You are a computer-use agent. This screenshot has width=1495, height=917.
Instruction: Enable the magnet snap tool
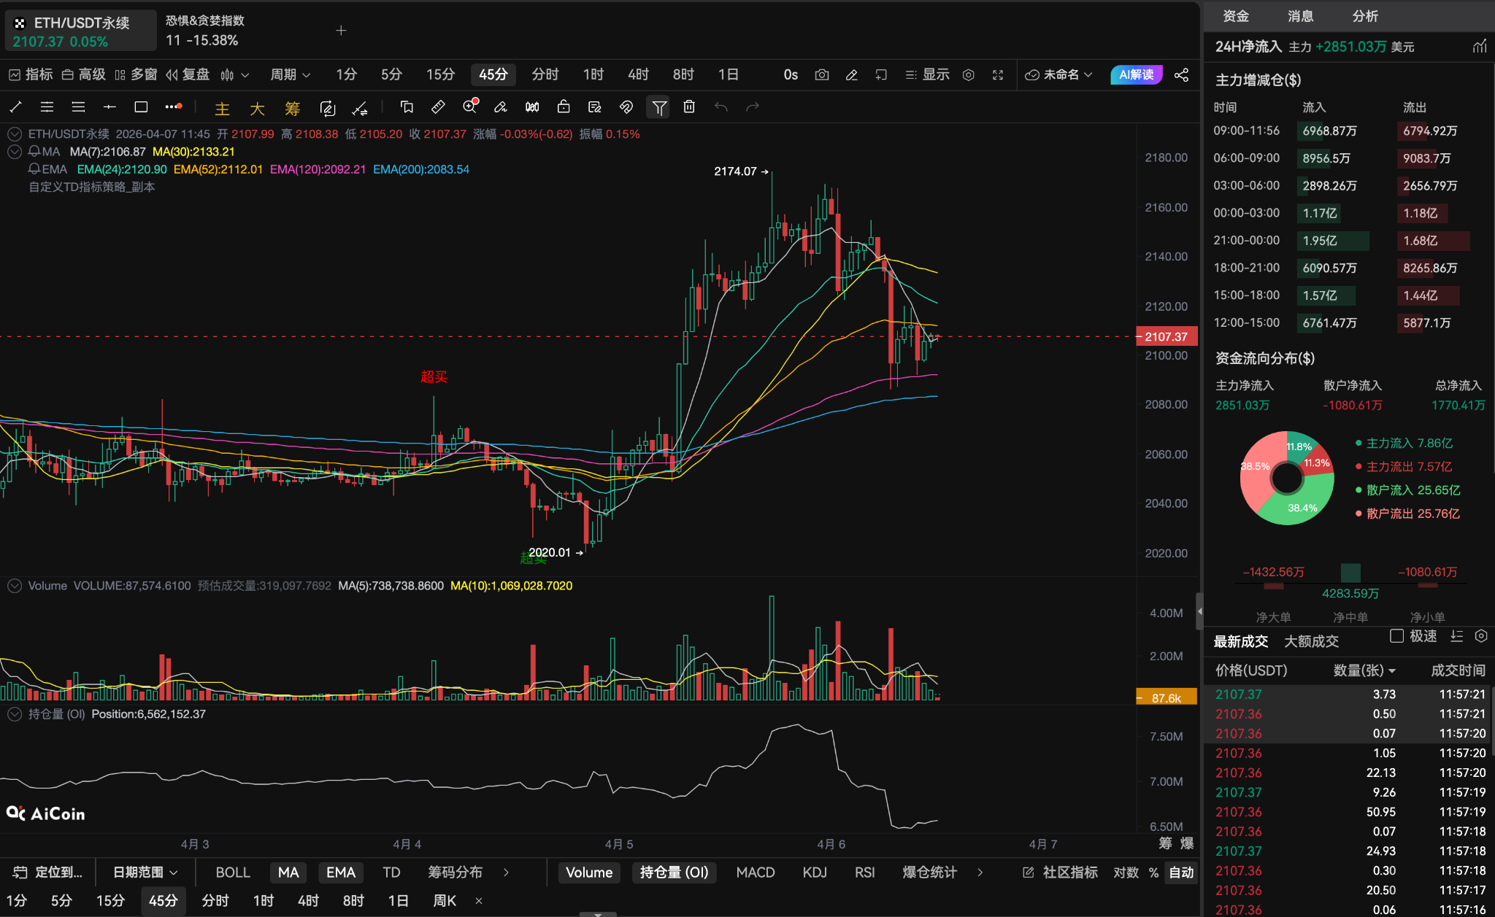pos(625,107)
